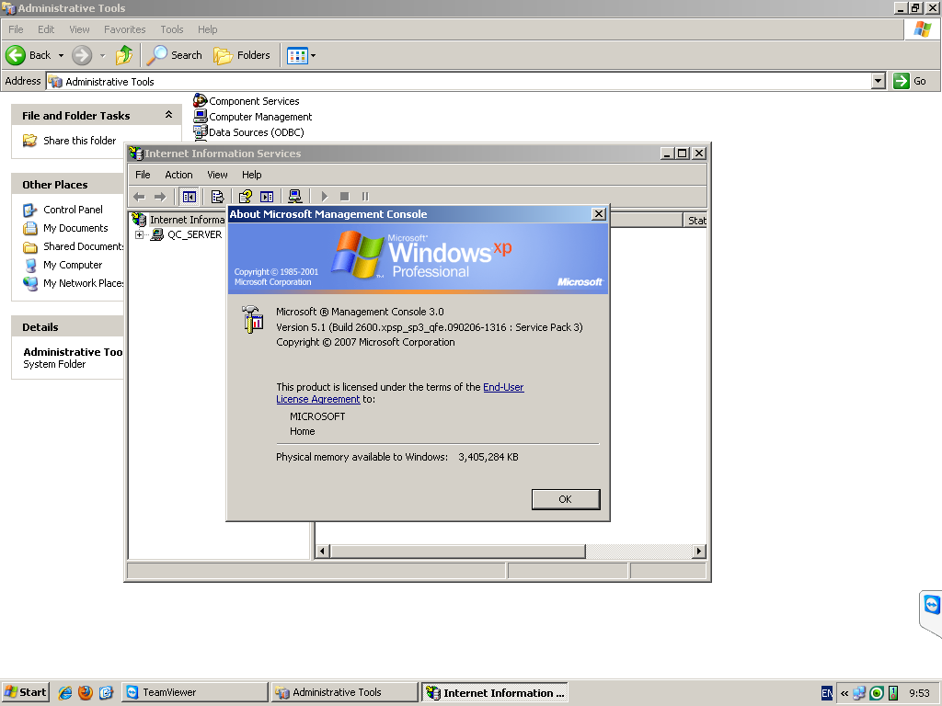Click the Forward arrow in Administrative Tools toolbar

click(x=82, y=55)
